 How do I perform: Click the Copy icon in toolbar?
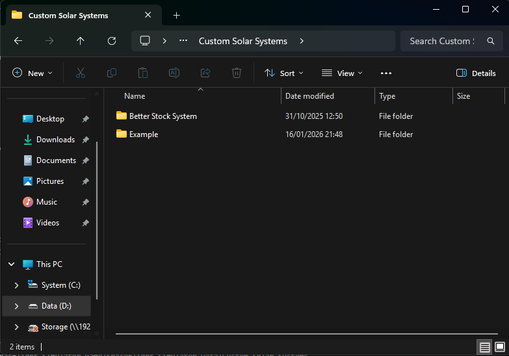tap(112, 73)
